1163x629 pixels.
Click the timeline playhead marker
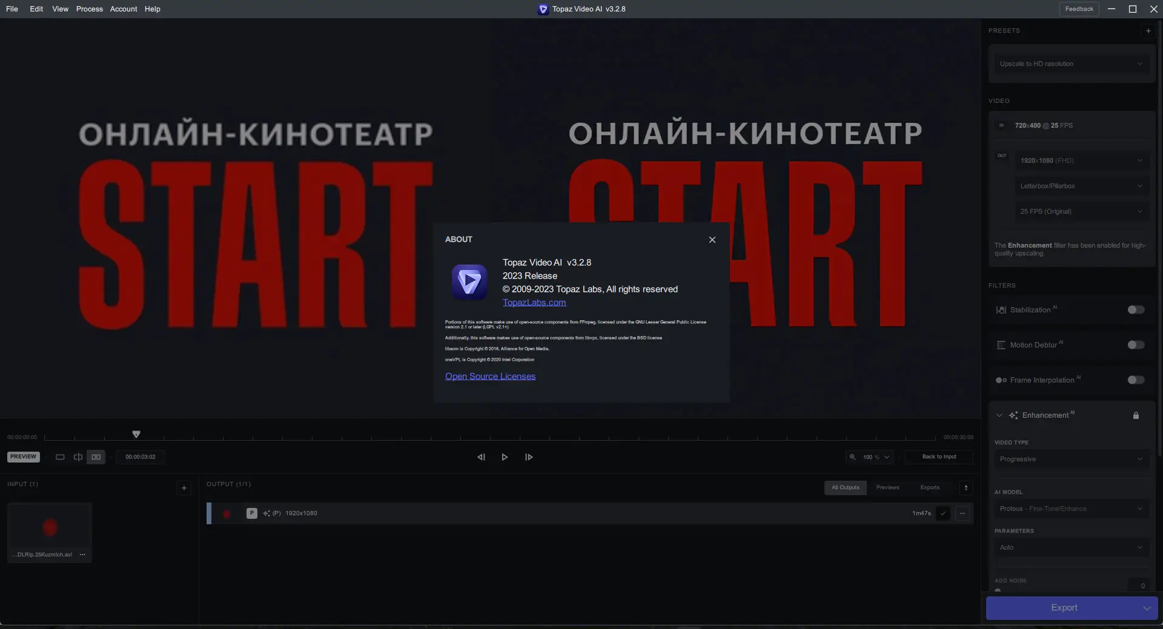136,434
